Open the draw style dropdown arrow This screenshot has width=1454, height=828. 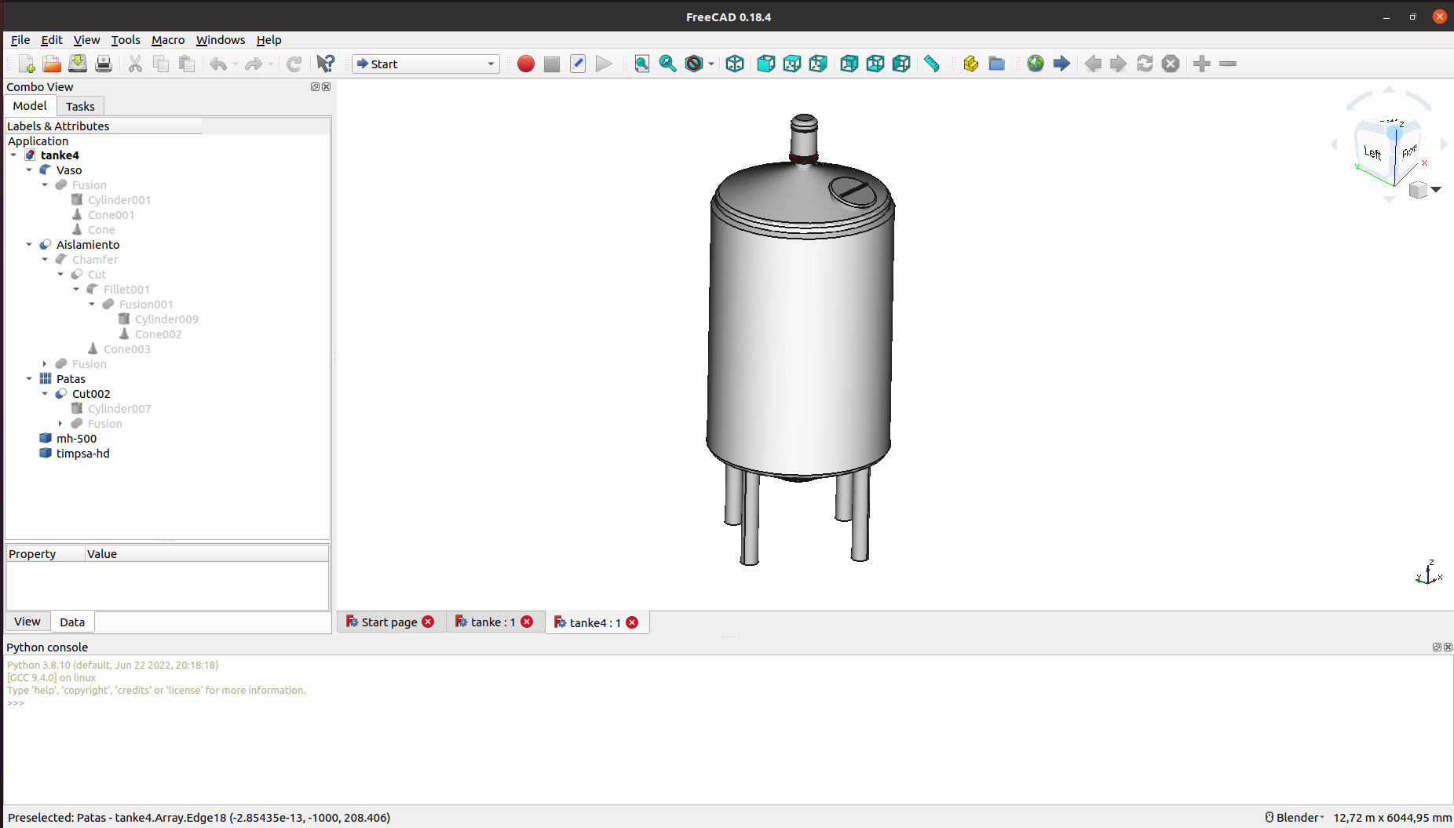coord(711,64)
